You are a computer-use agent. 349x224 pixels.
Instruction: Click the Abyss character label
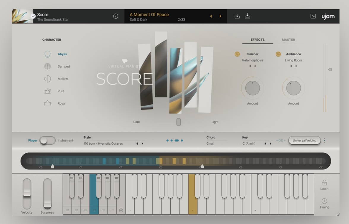pos(62,54)
